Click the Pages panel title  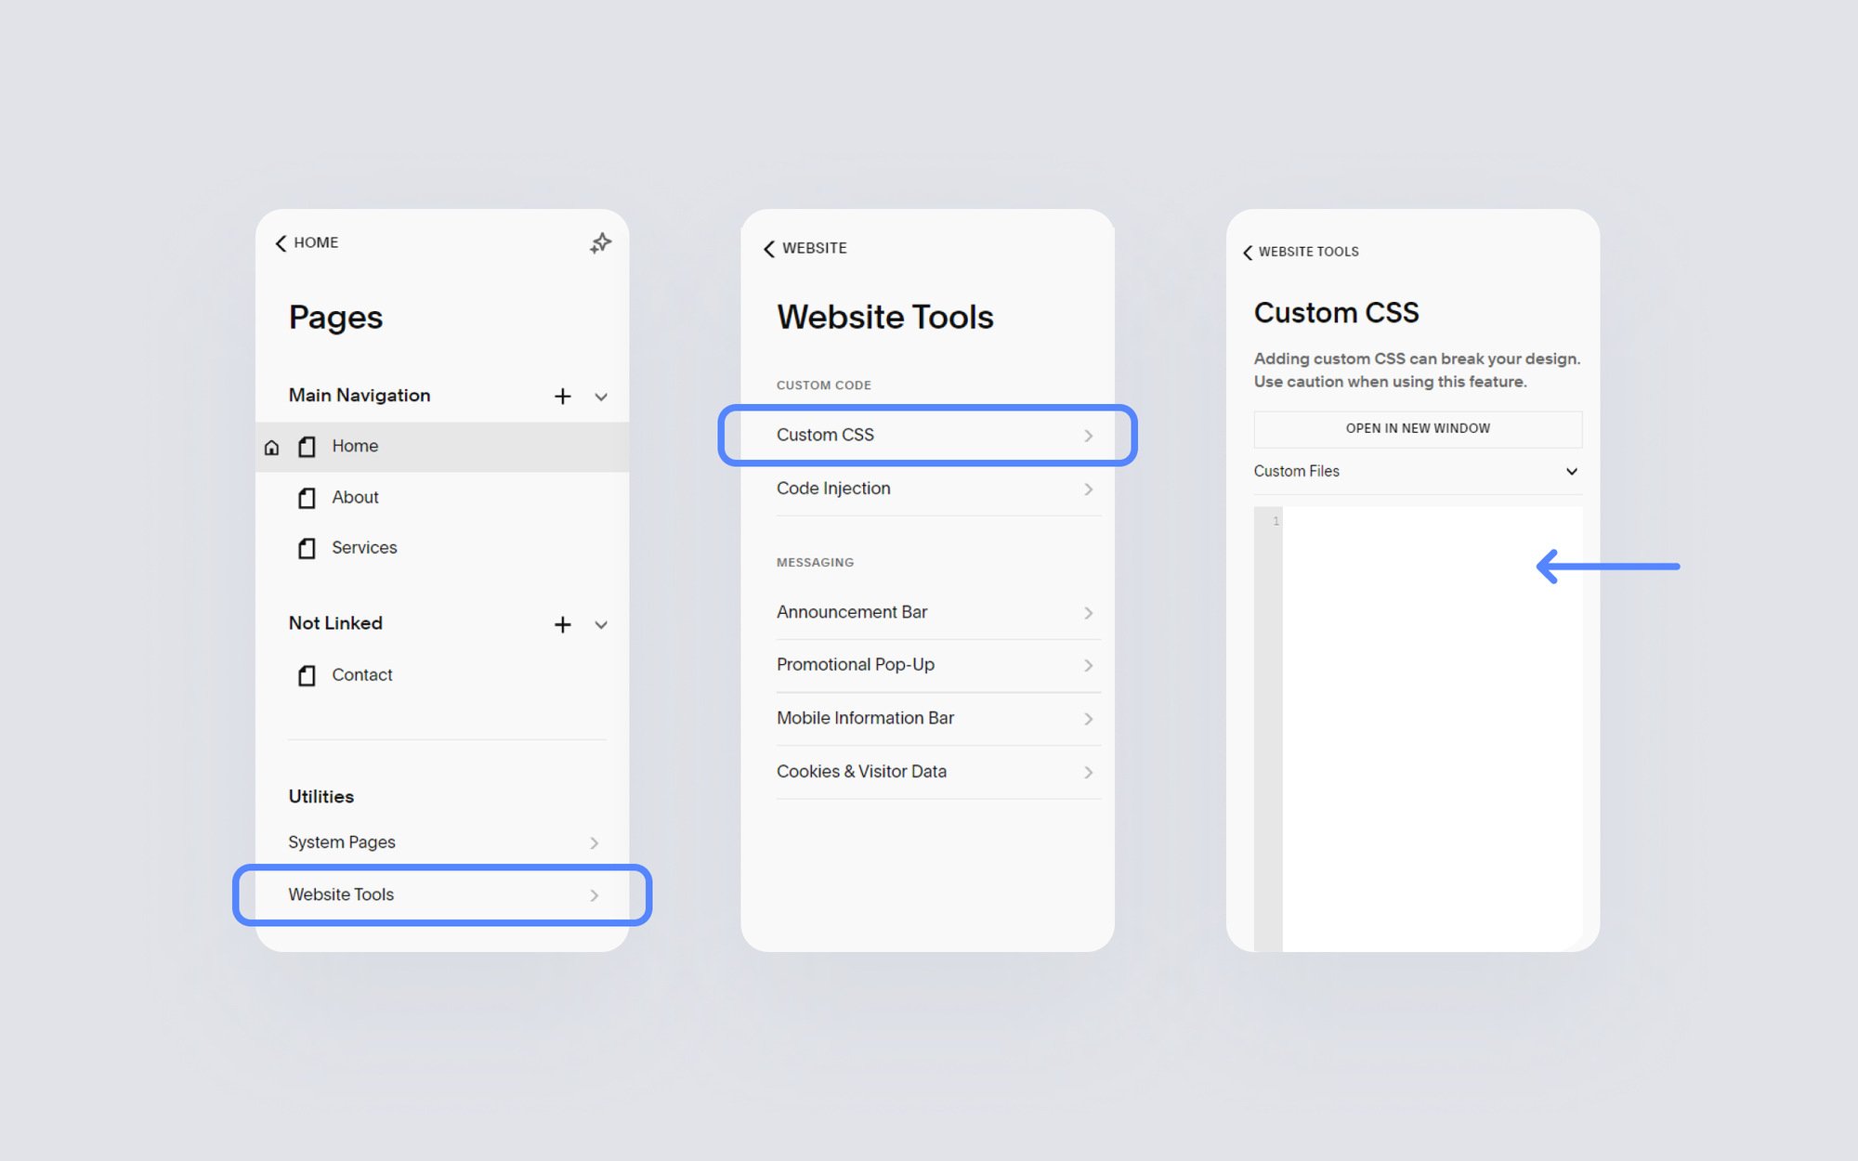[x=335, y=319]
